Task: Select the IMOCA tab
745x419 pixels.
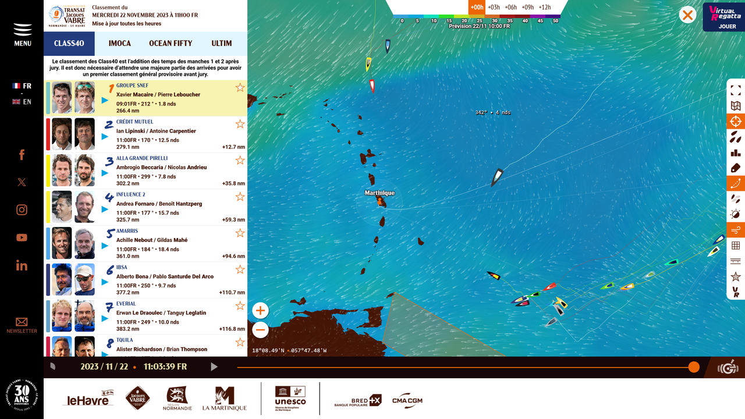Action: coord(120,44)
